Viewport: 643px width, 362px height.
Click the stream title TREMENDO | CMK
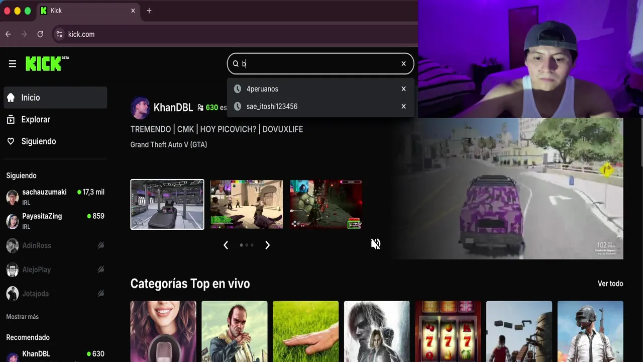click(x=217, y=129)
